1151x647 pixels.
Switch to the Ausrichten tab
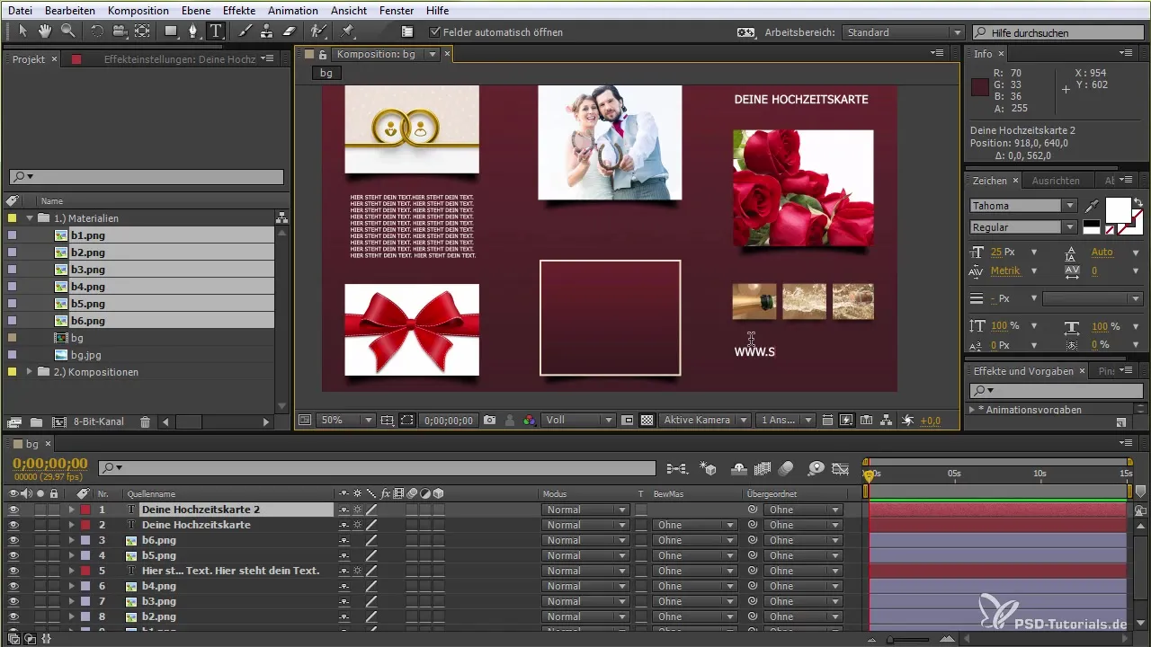click(1056, 181)
